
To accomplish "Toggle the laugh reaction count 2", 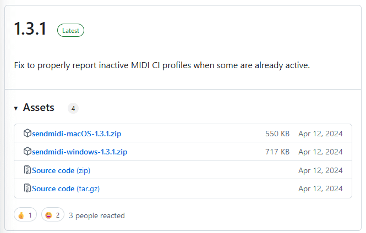I will pos(53,215).
